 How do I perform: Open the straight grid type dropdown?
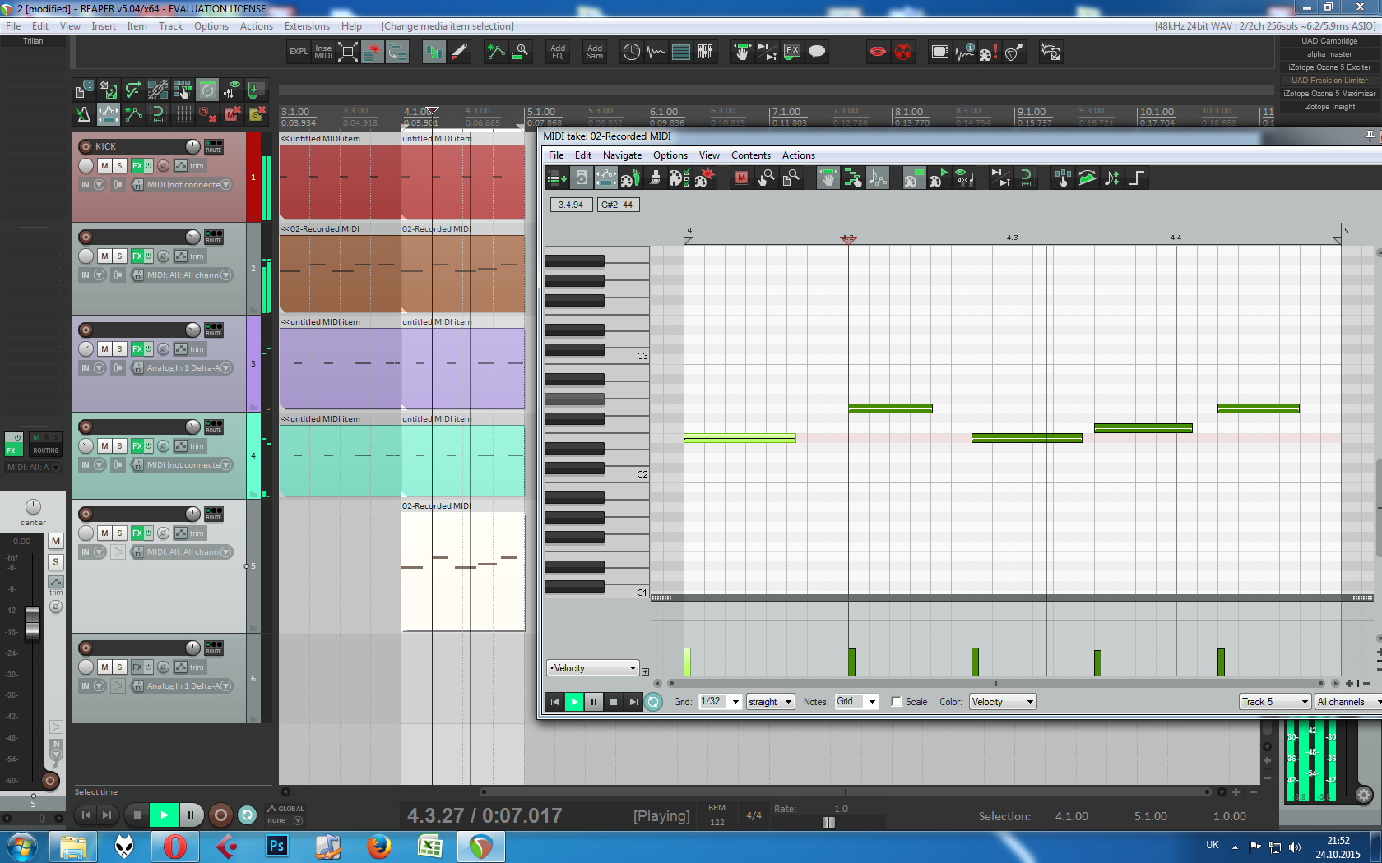click(x=770, y=702)
